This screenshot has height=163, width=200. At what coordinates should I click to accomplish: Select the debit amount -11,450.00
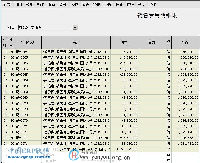(x=124, y=126)
